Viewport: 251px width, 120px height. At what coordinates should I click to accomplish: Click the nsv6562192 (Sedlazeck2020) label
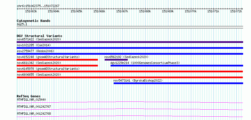pyautogui.click(x=126, y=57)
